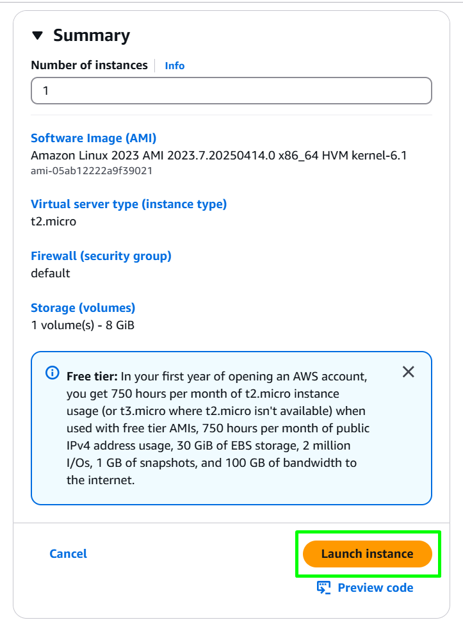Focus the Number of instances field
Screen dimensions: 463x627
(232, 91)
